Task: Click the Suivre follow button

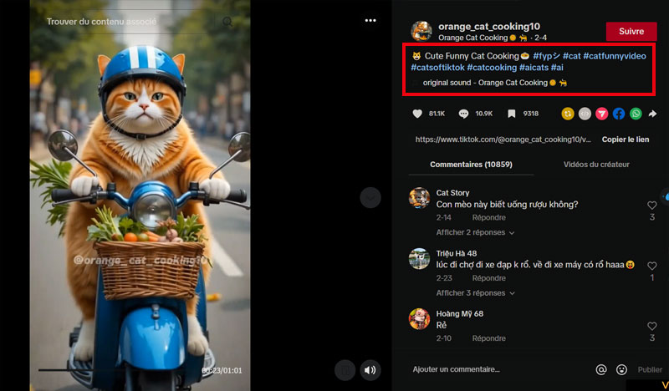Action: (x=631, y=32)
